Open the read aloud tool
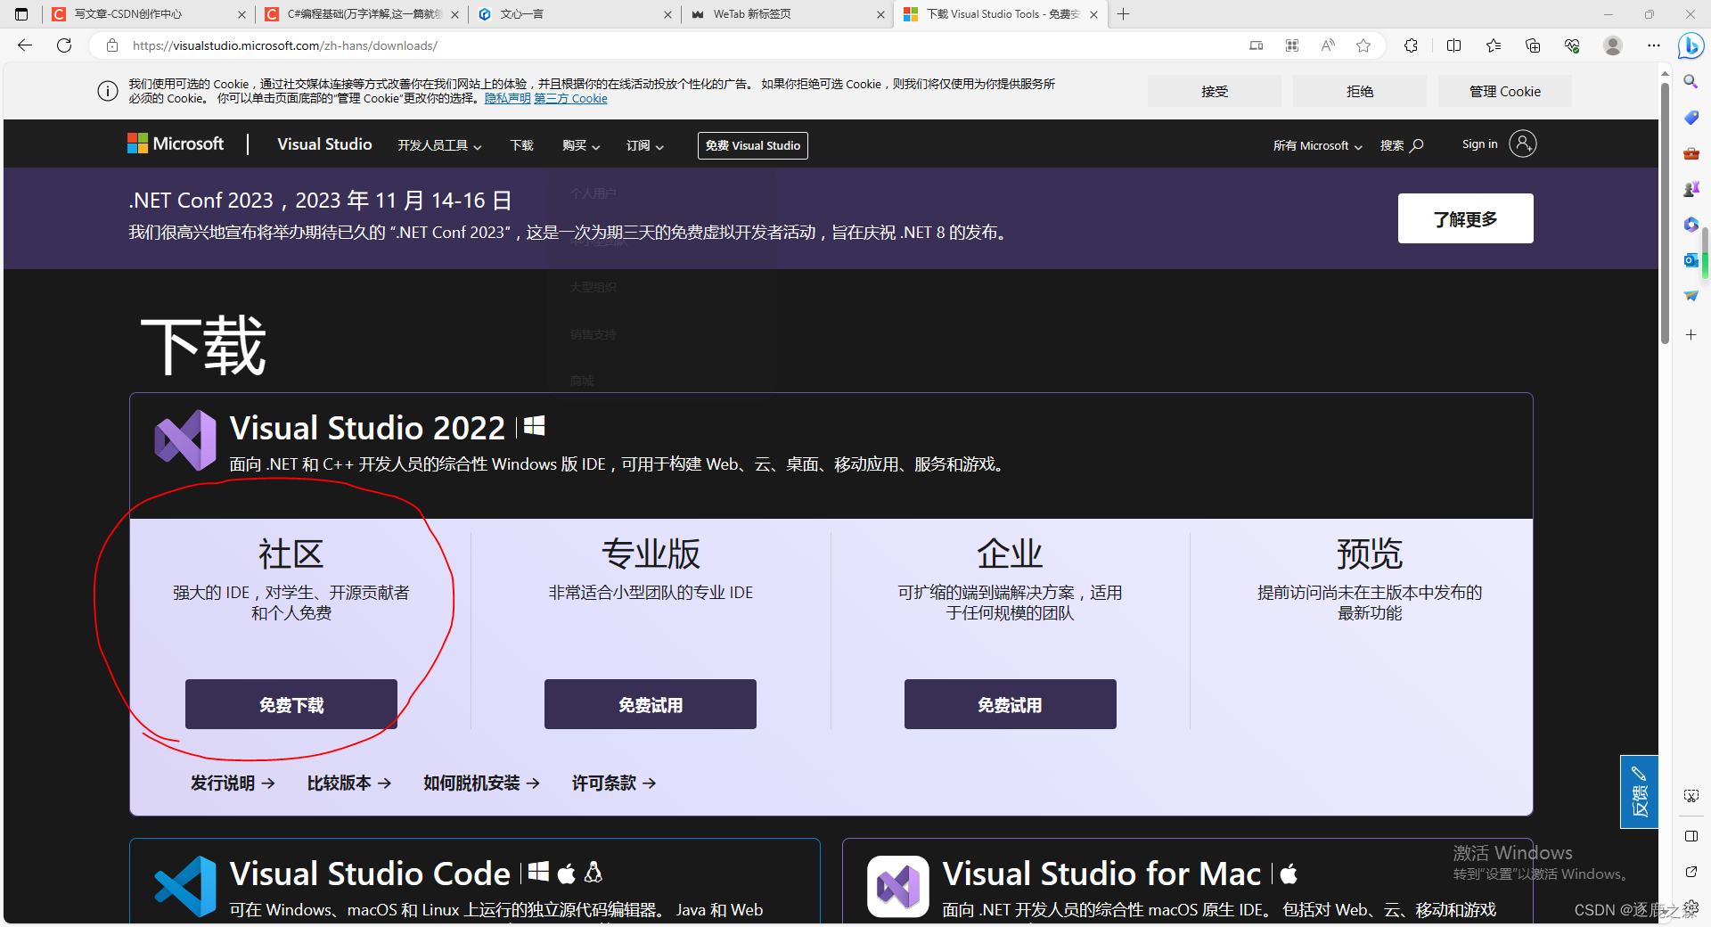 (1328, 45)
